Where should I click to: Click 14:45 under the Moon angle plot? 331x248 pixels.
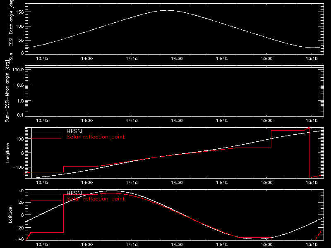pos(222,121)
